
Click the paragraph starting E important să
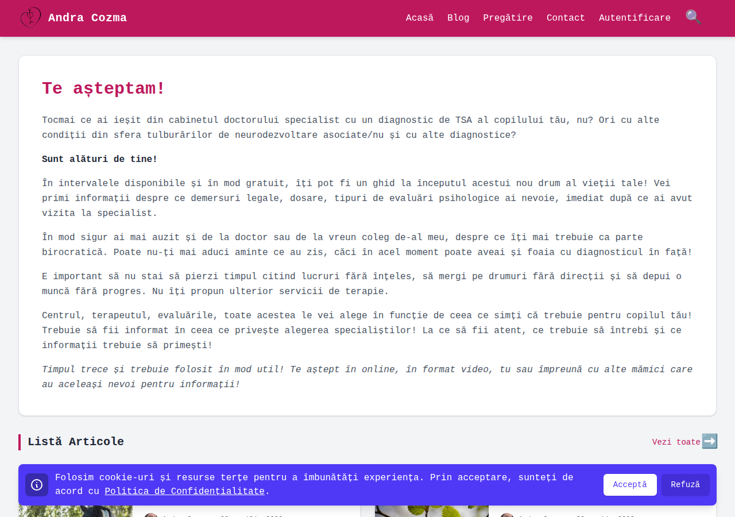(x=367, y=284)
